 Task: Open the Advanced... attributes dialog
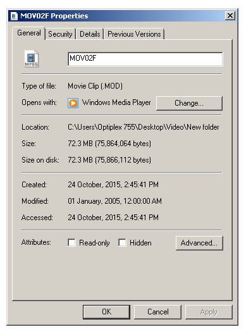(199, 243)
